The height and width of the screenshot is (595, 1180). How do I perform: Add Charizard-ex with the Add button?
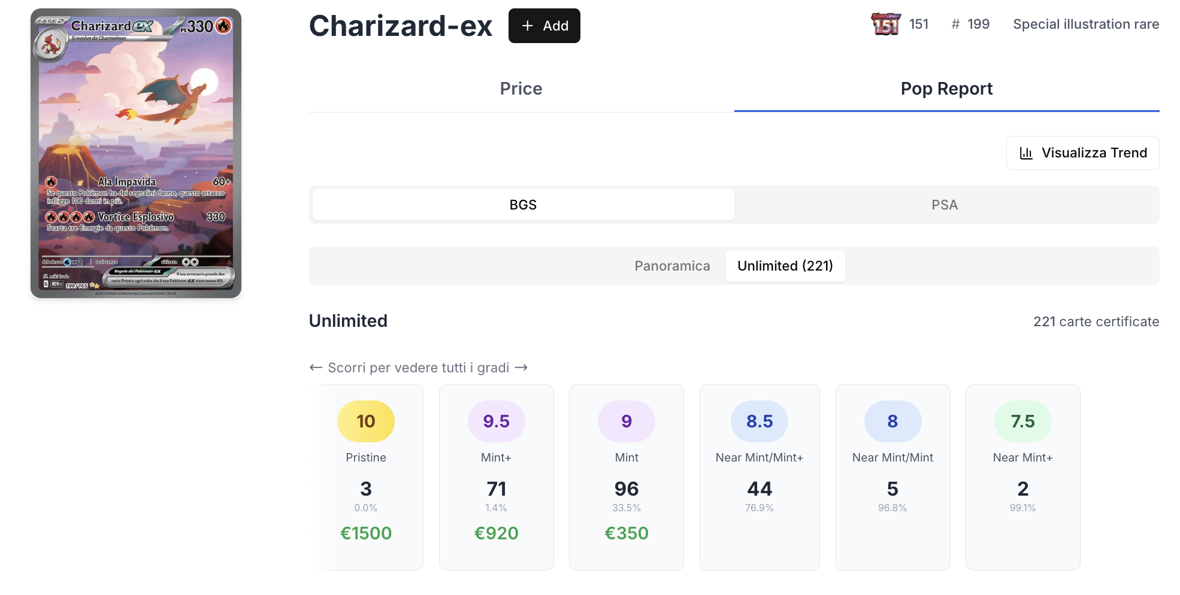(x=544, y=26)
